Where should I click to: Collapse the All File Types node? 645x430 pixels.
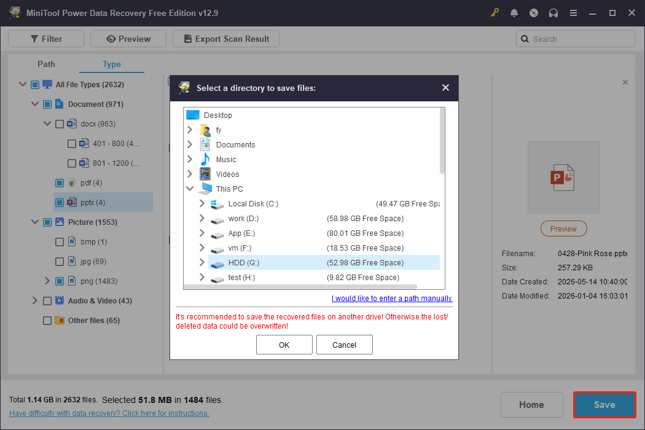(23, 84)
